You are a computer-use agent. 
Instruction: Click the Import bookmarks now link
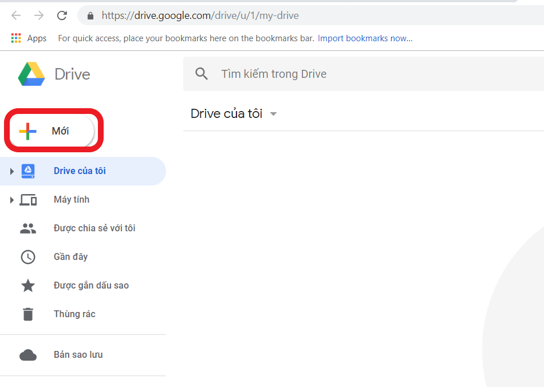(365, 38)
